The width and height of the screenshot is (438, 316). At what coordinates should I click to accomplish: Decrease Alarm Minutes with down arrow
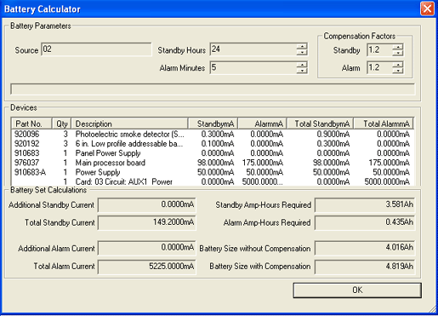(x=302, y=71)
